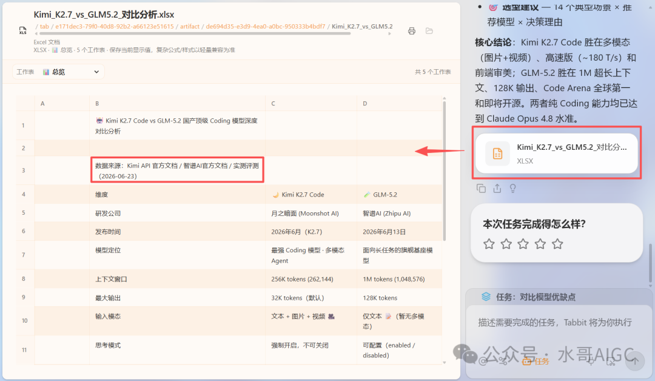This screenshot has width=655, height=381.
Task: Click the 月之暗面 (Moonshot AI) cell
Action: click(311, 213)
